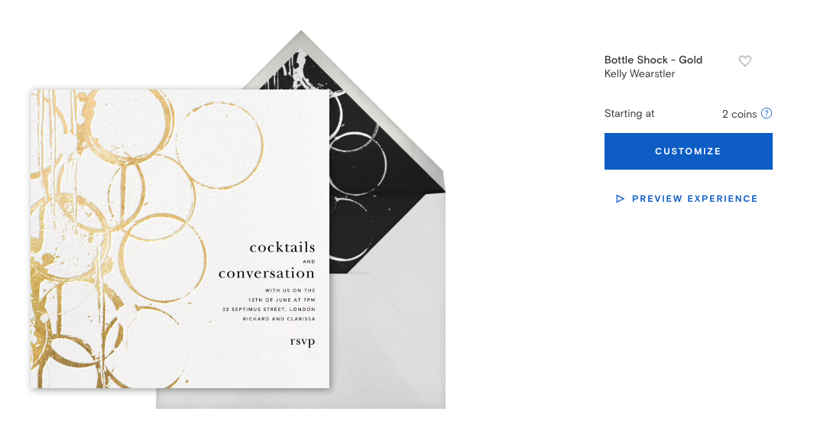Click the Starting at label

(629, 114)
